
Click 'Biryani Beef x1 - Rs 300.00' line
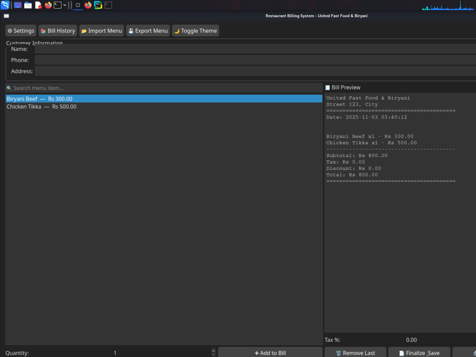[x=370, y=136]
